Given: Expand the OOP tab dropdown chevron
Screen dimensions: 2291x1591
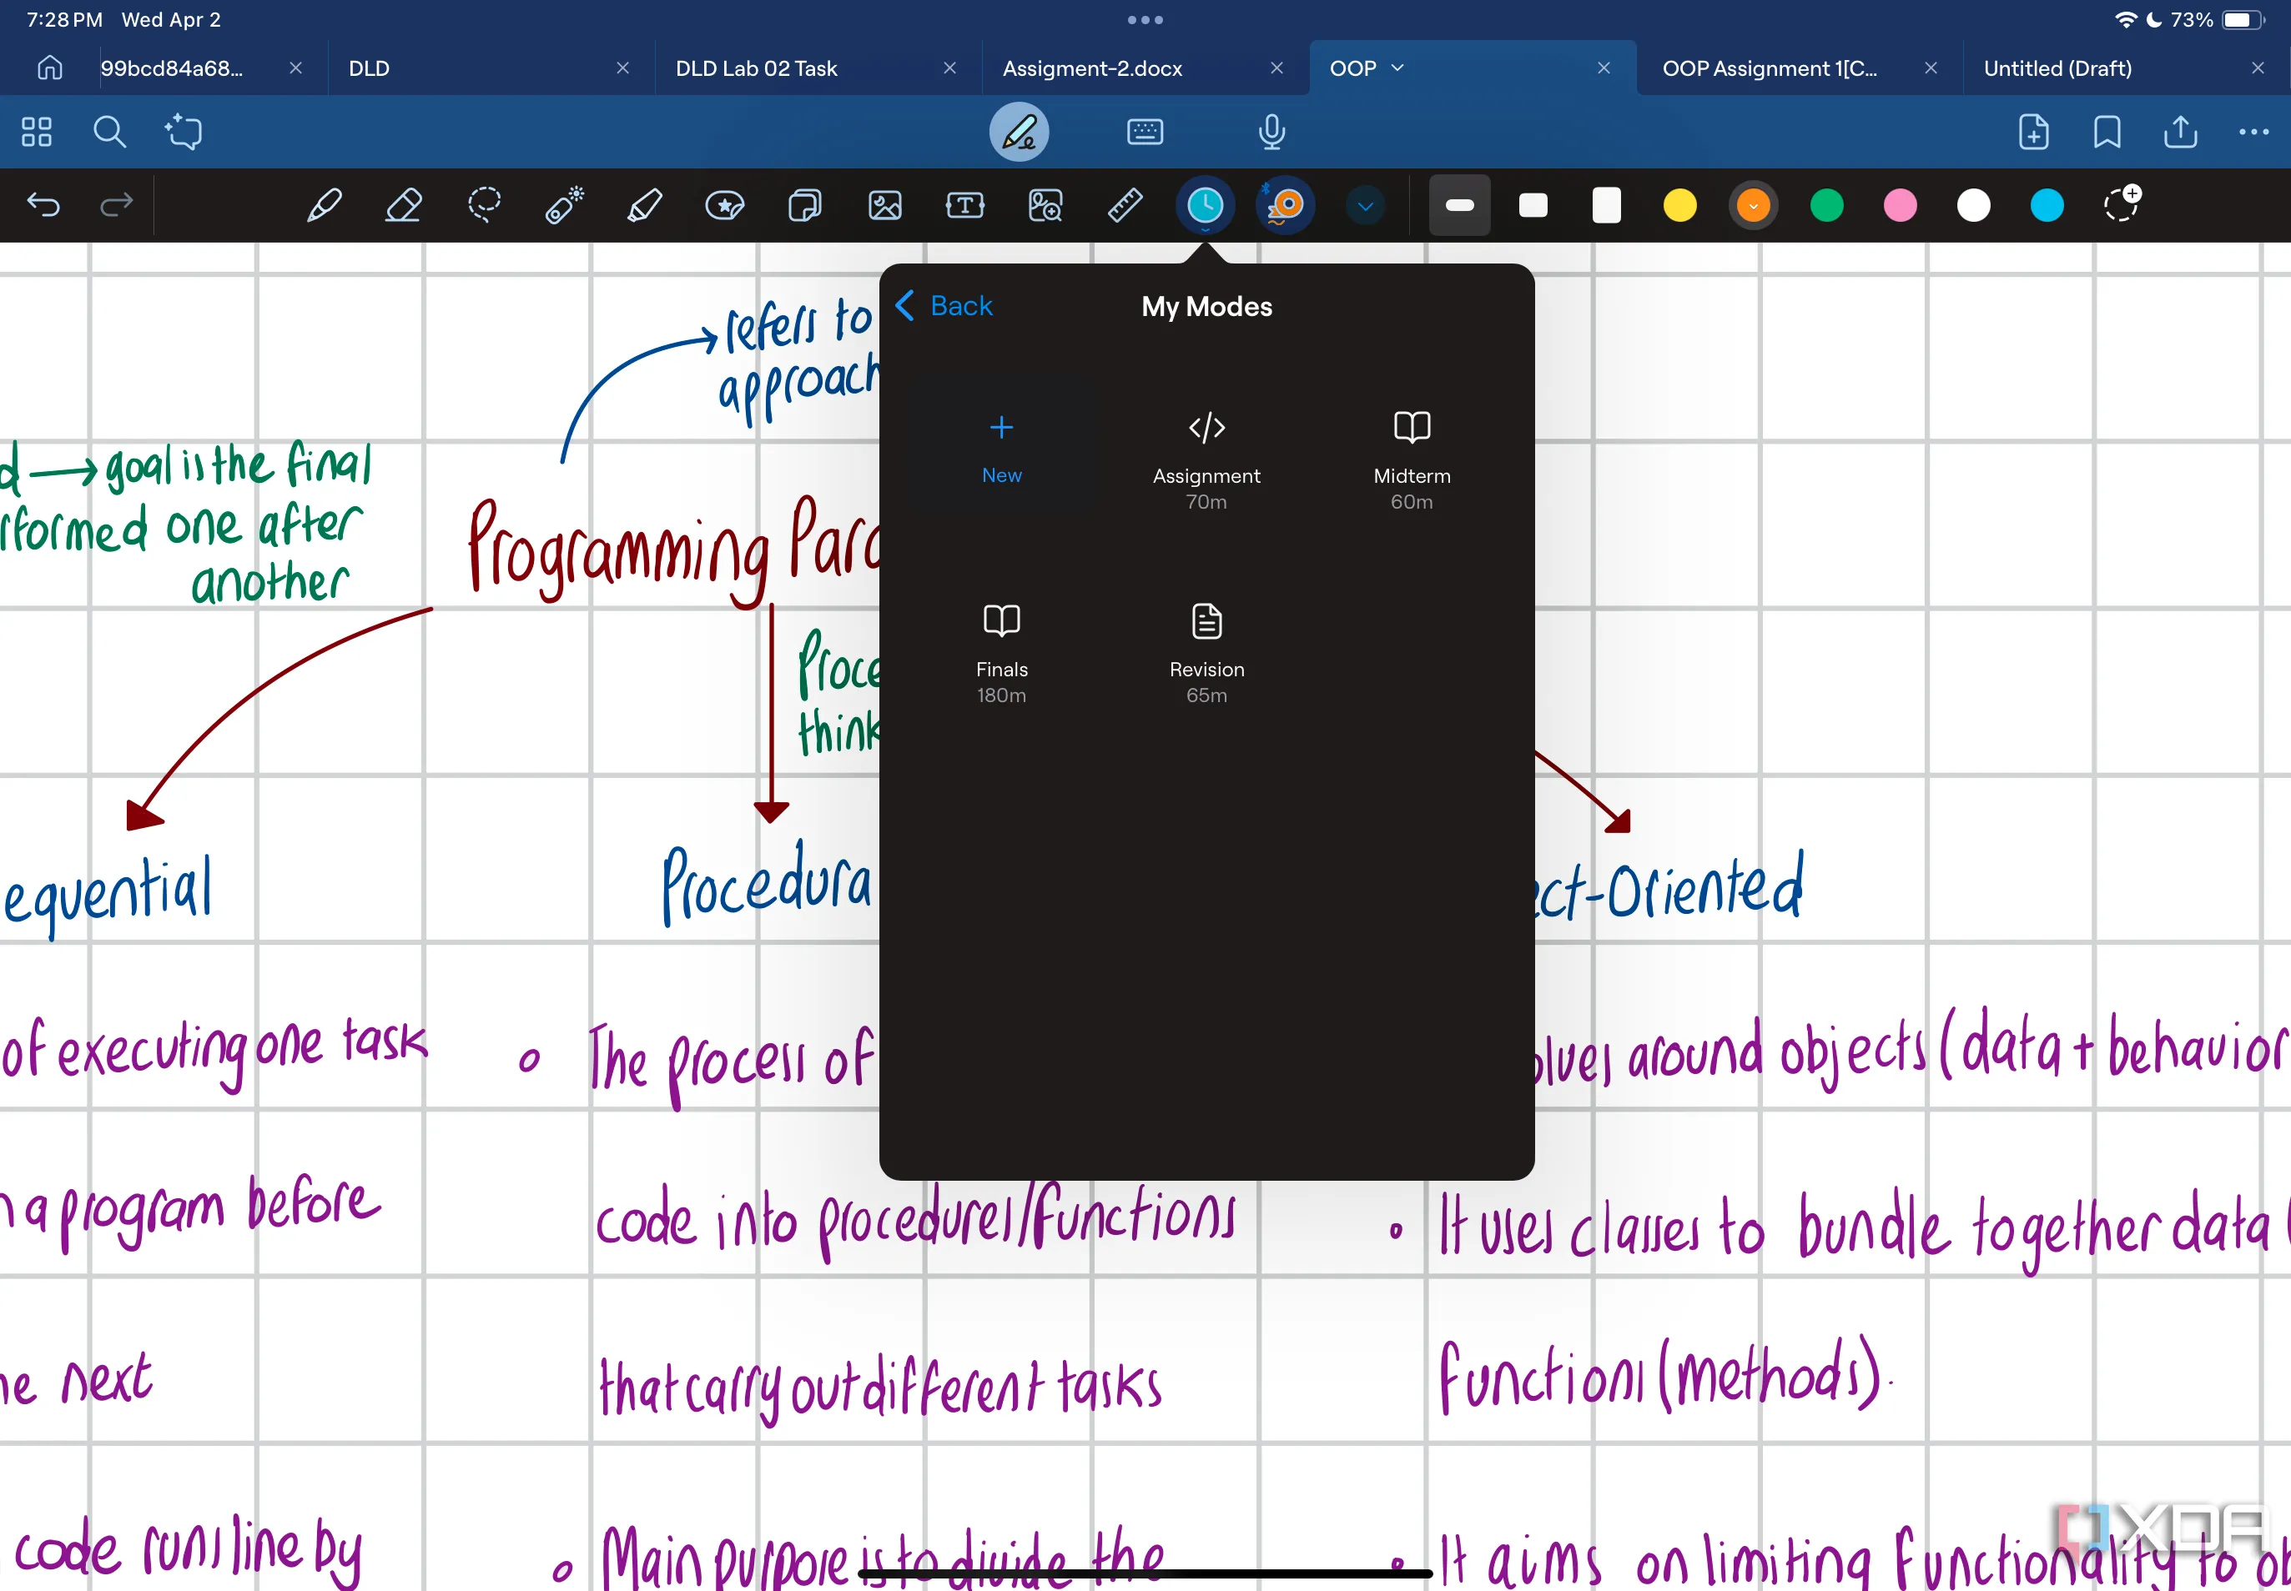Looking at the screenshot, I should 1397,68.
